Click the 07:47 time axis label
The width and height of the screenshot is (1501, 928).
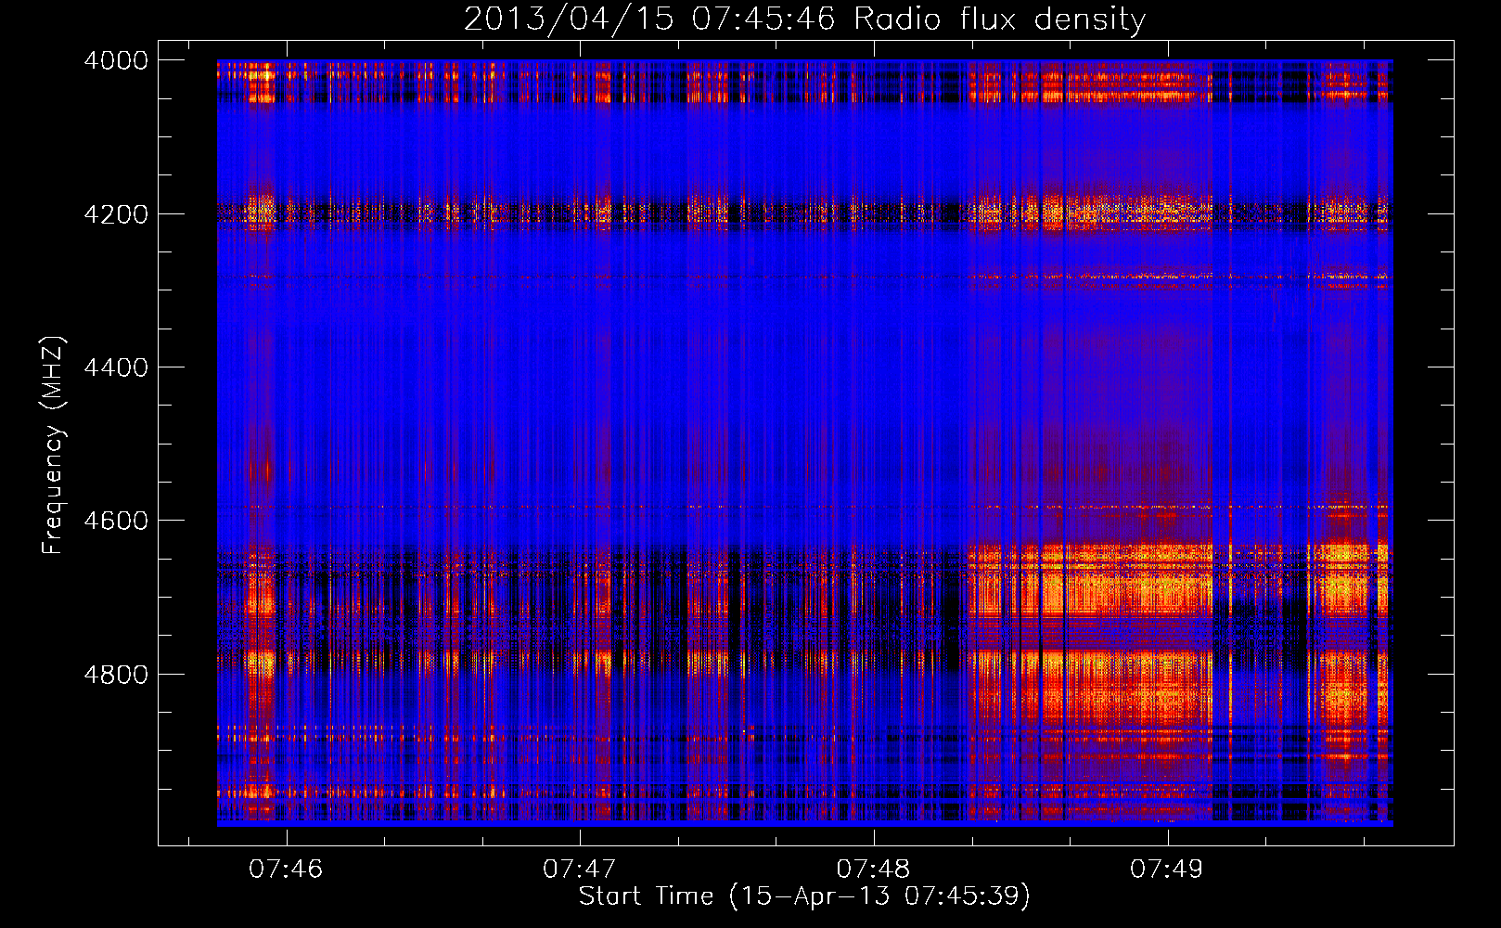click(x=579, y=869)
